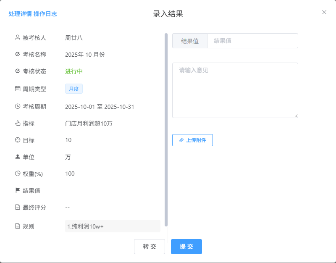Switch to the 操作日志 tab
The image size is (336, 263).
(45, 14)
